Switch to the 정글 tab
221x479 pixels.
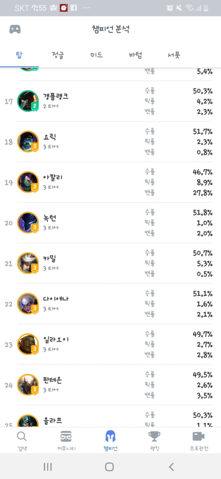pos(58,55)
